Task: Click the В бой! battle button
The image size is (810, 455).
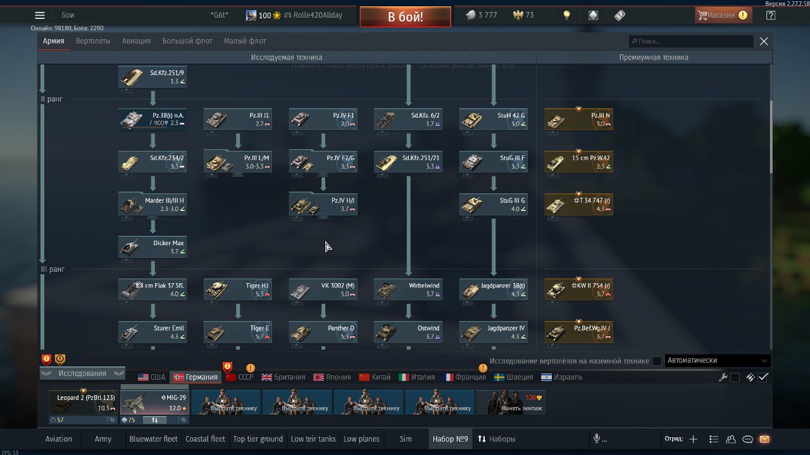Action: point(406,17)
